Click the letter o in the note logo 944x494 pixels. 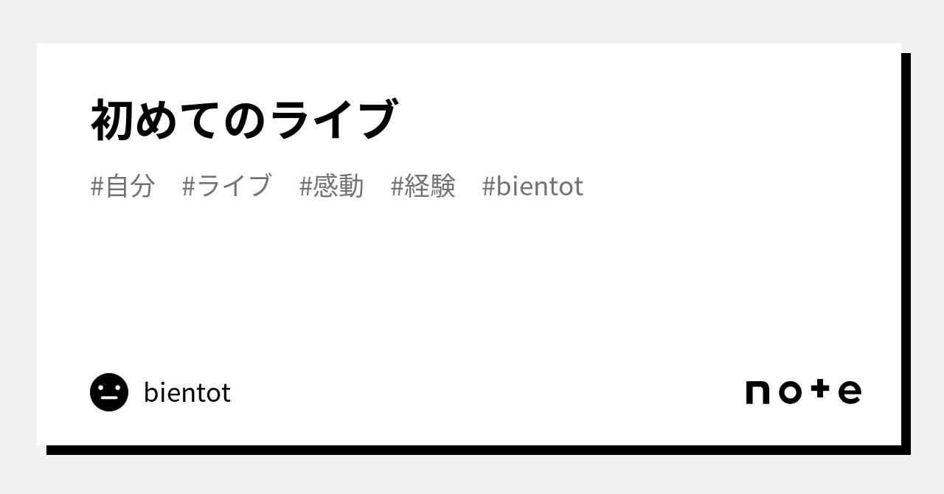point(790,392)
